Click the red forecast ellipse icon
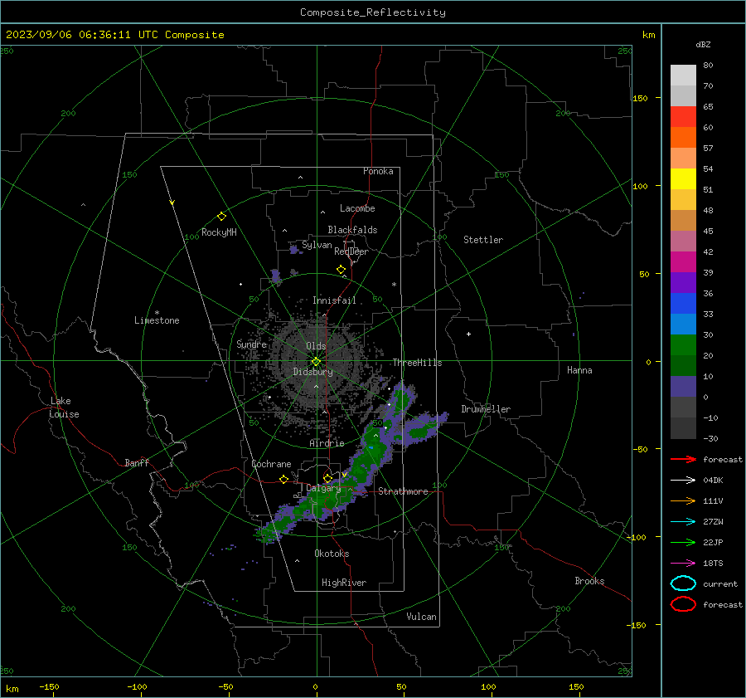746x698 pixels. point(683,604)
